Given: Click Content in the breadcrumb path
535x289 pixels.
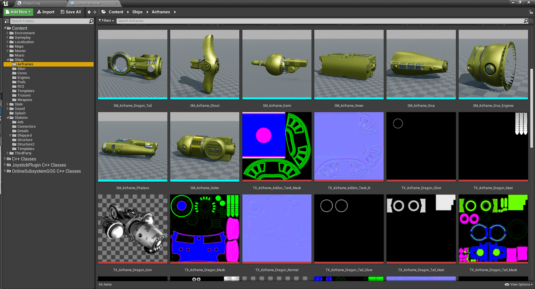Looking at the screenshot, I should [116, 12].
